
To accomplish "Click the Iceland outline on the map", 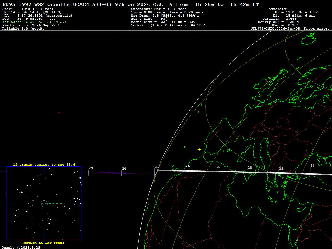I will point(309,39).
